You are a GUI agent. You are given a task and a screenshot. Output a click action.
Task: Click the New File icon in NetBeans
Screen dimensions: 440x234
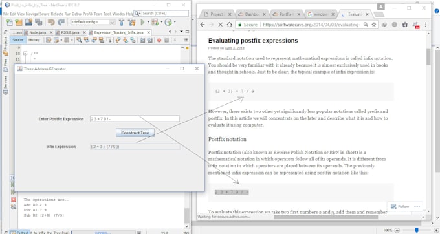pos(9,22)
